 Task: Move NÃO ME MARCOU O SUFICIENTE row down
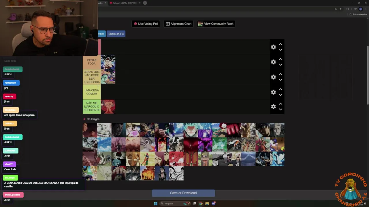click(280, 110)
